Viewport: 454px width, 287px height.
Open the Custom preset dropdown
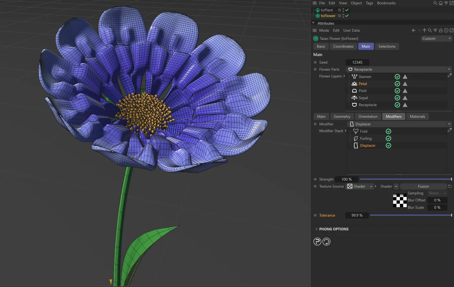436,38
